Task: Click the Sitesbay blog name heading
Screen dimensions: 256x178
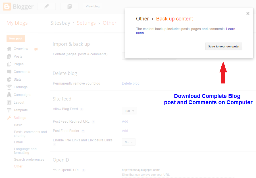Action: pyautogui.click(x=60, y=23)
